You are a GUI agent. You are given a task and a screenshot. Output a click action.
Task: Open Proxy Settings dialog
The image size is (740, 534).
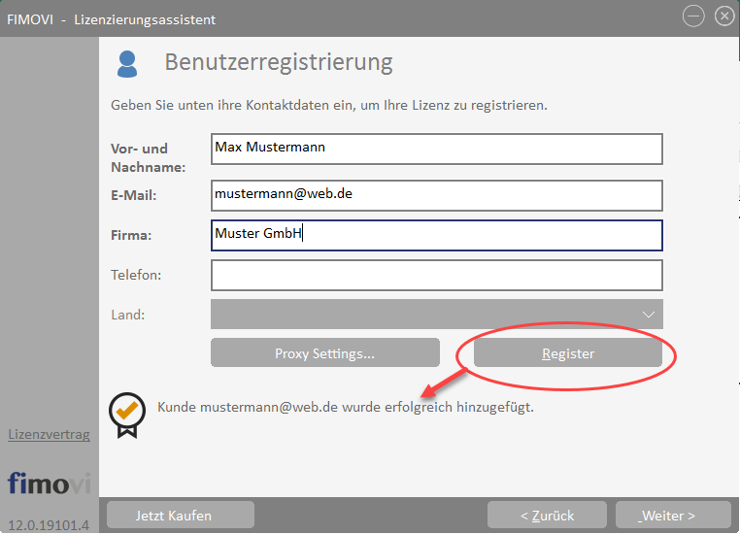tap(325, 352)
